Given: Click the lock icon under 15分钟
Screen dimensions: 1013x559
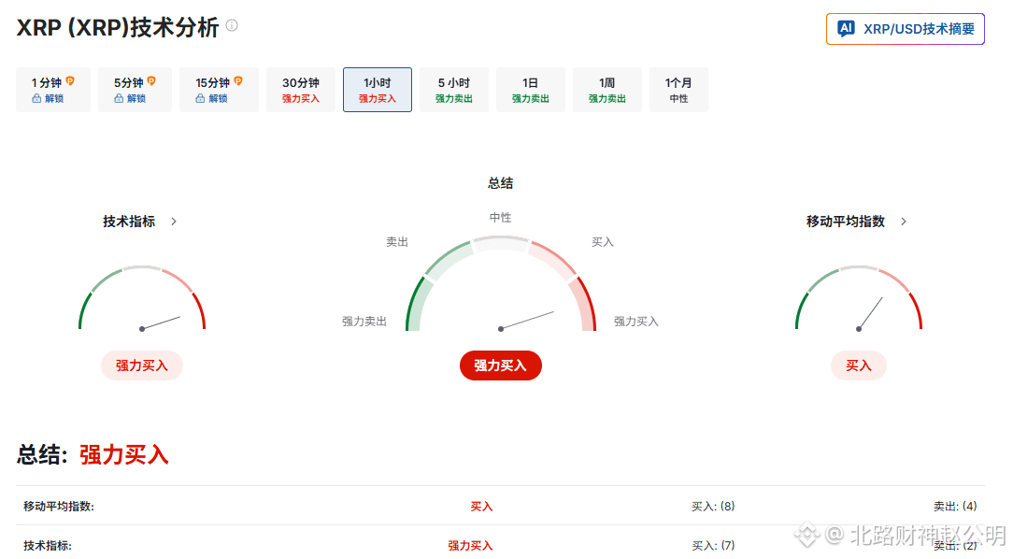Looking at the screenshot, I should [x=200, y=98].
